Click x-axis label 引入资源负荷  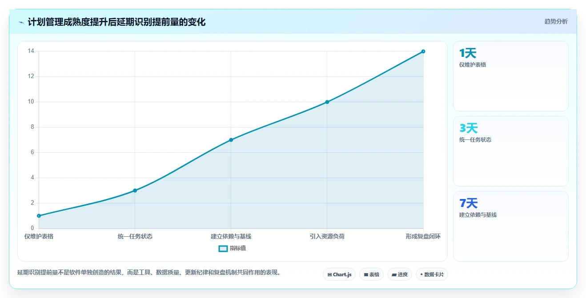point(327,236)
